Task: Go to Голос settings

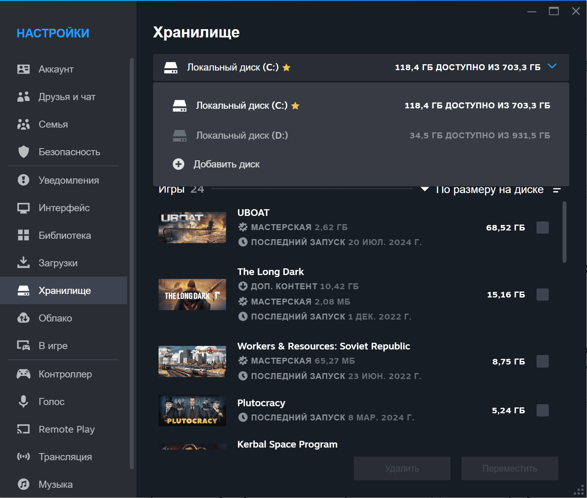Action: pyautogui.click(x=64, y=402)
